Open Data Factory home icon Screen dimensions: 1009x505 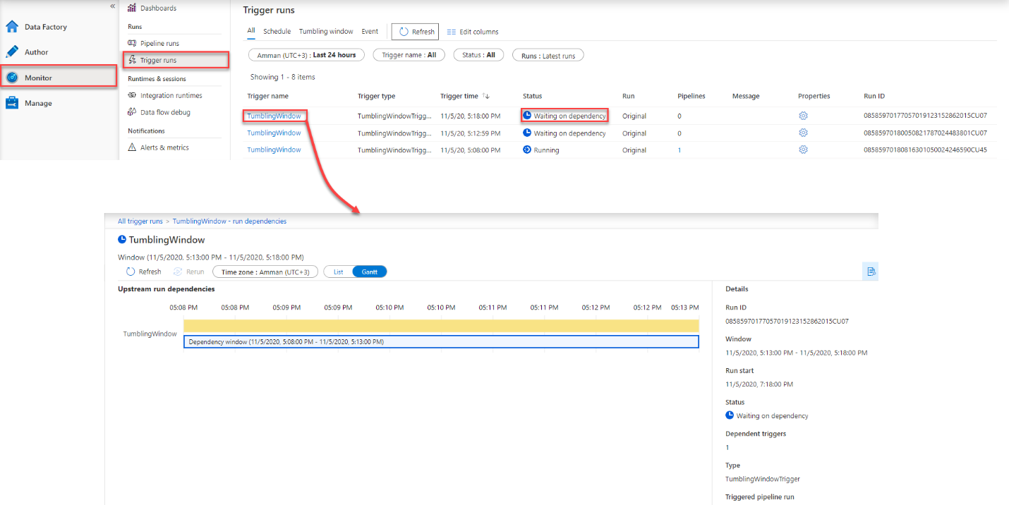click(x=12, y=27)
